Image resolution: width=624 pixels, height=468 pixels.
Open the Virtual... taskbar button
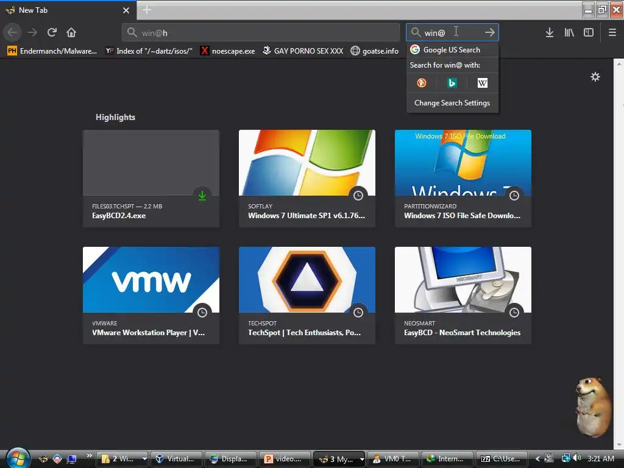(176, 459)
